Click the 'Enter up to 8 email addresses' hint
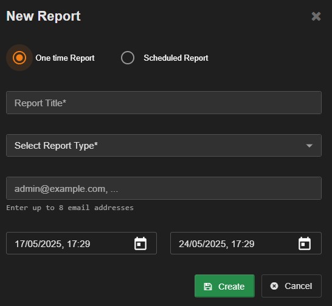 tap(70, 208)
